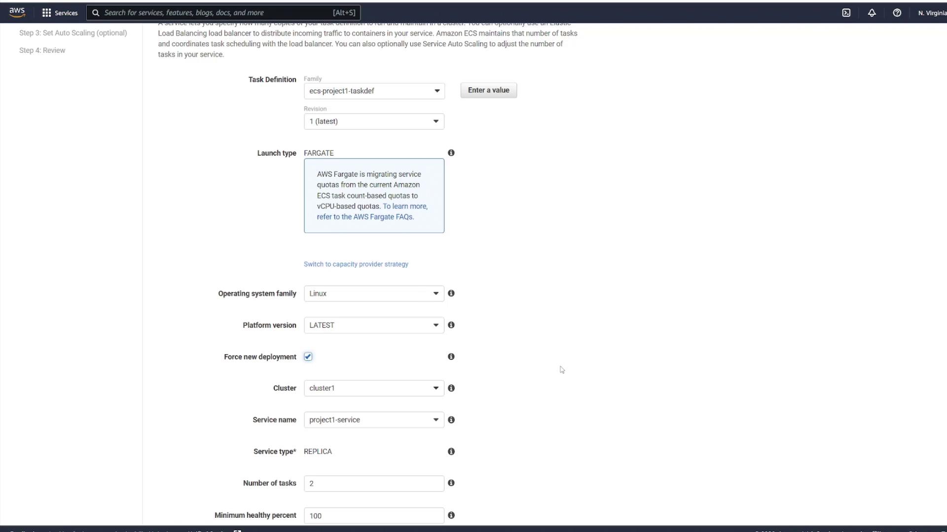This screenshot has height=532, width=947.
Task: Go to Step 4: Review
Action: pyautogui.click(x=42, y=50)
